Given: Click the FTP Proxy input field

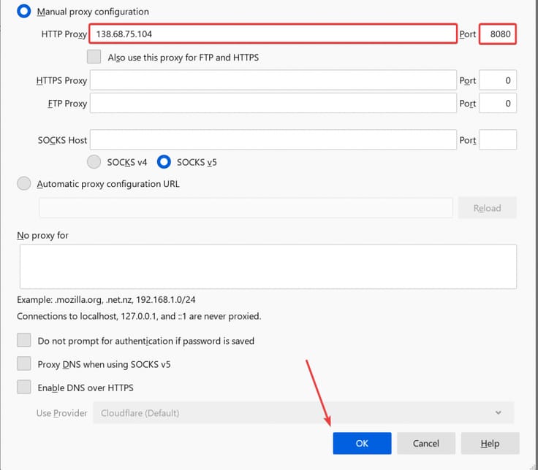Looking at the screenshot, I should [273, 104].
